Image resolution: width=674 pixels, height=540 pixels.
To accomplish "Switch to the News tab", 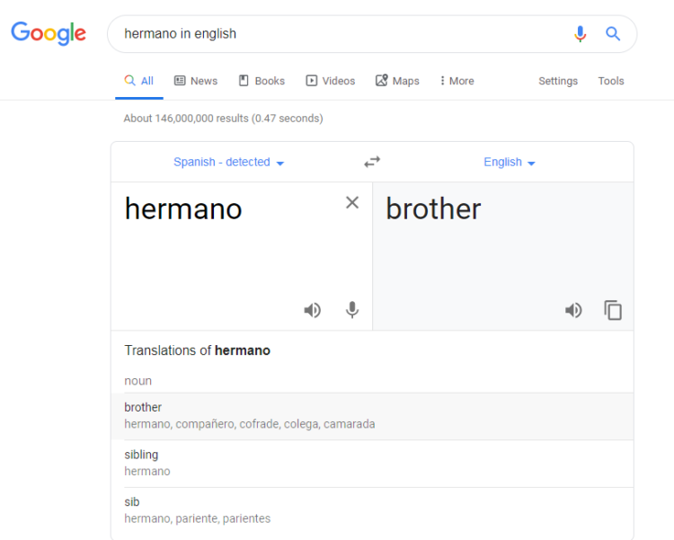I will point(195,81).
